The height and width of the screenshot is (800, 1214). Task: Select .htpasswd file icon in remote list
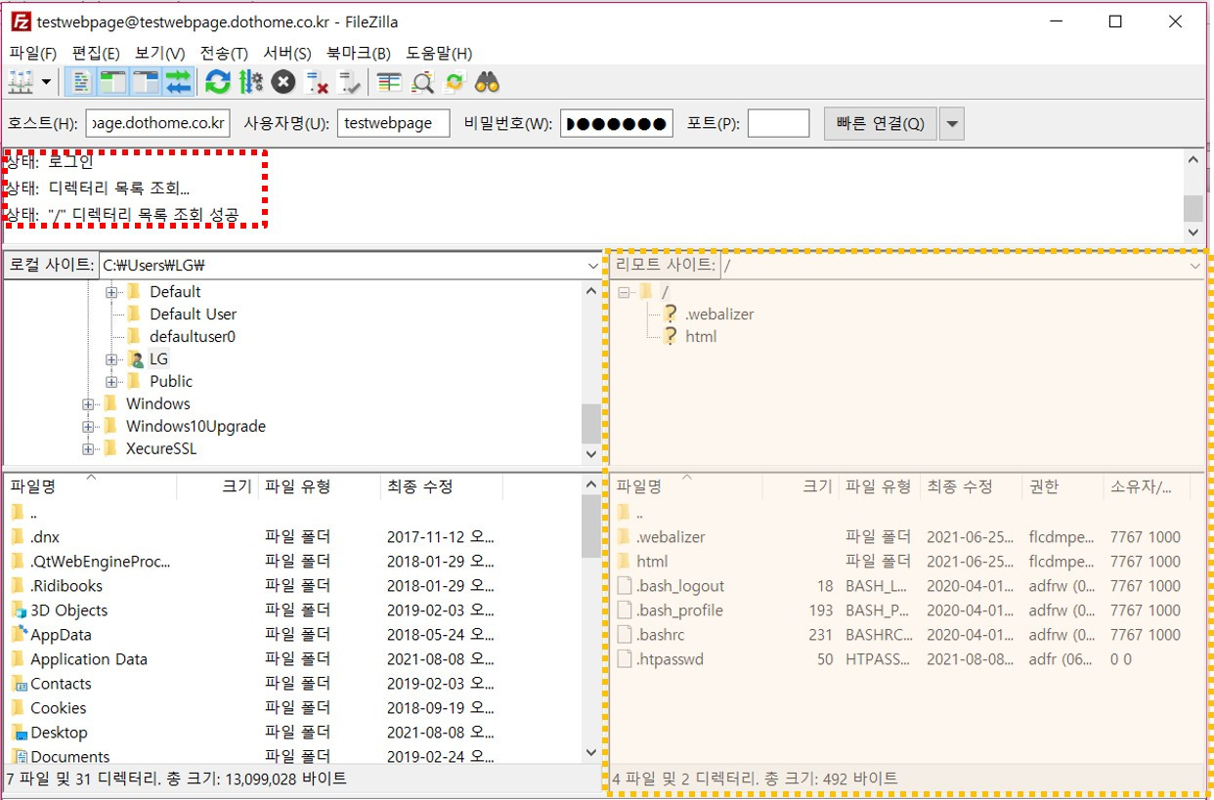pyautogui.click(x=625, y=659)
